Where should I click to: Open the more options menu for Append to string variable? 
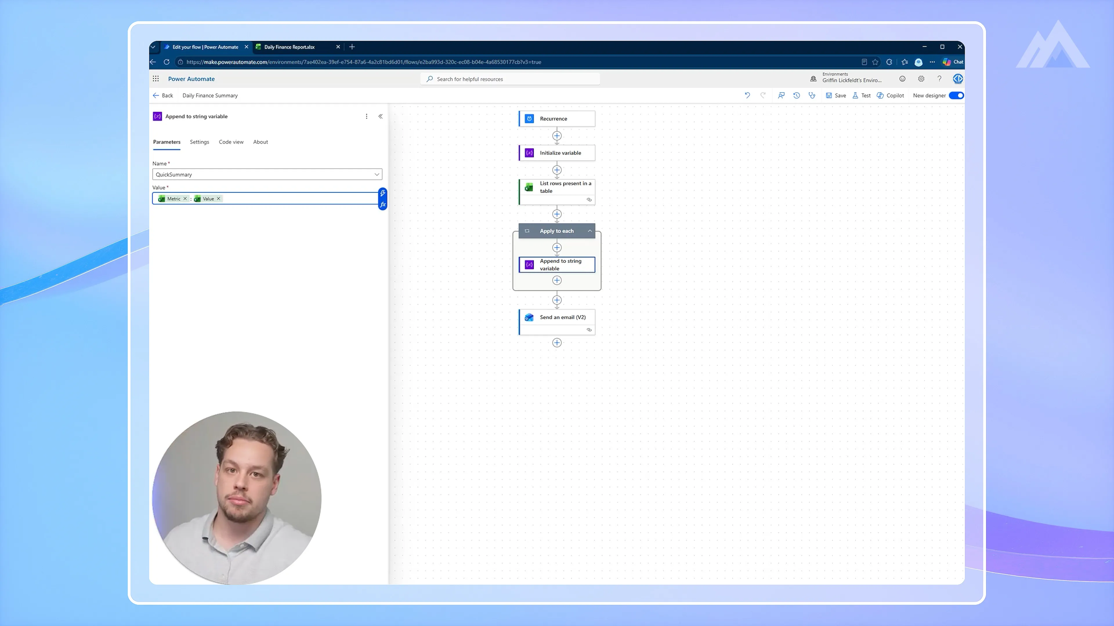(x=366, y=116)
